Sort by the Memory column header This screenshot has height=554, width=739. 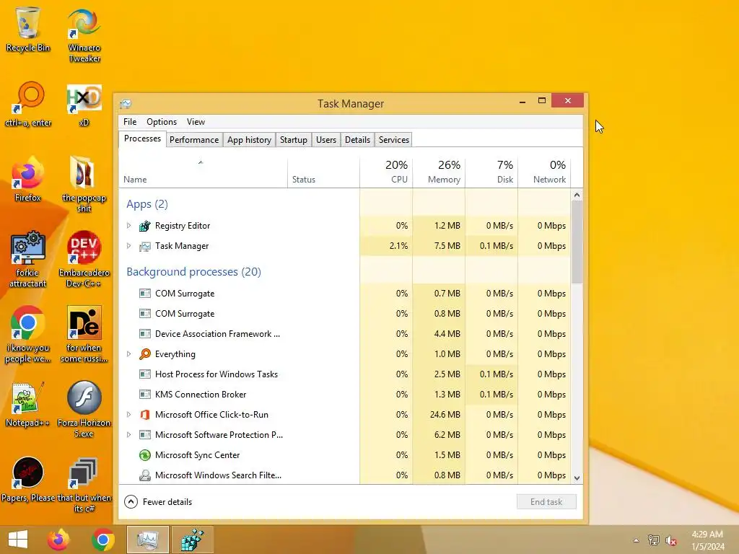click(439, 172)
